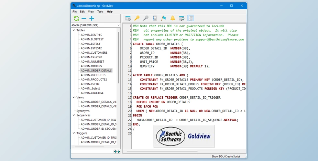This screenshot has width=318, height=161.
Task: Open the Tools menu
Action: pyautogui.click(x=100, y=12)
